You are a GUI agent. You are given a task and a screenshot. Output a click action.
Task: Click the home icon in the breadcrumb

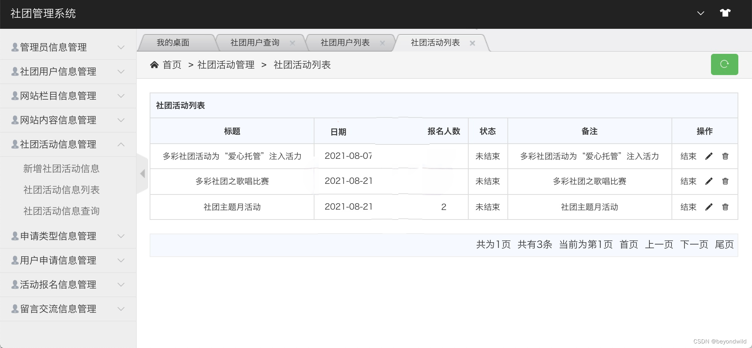tap(154, 64)
